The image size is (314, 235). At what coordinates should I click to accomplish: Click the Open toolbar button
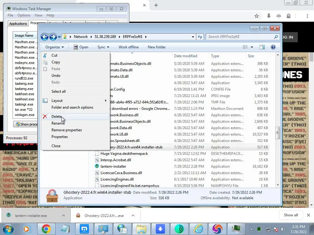[x=81, y=47]
